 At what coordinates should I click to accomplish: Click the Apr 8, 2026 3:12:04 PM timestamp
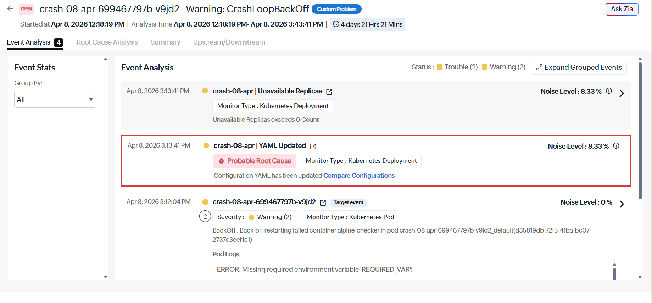158,202
